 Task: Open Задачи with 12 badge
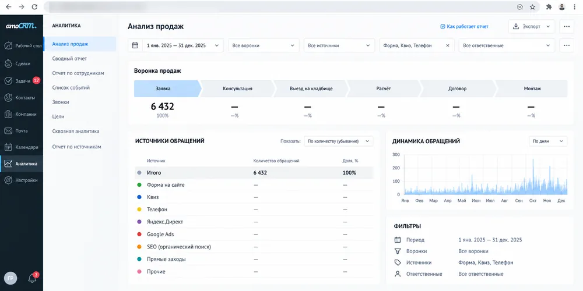tap(22, 80)
